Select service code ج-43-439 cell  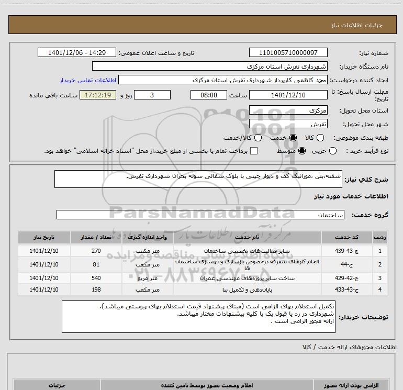coord(346,251)
